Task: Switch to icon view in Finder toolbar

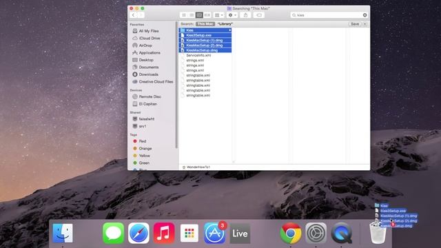Action: [184, 15]
